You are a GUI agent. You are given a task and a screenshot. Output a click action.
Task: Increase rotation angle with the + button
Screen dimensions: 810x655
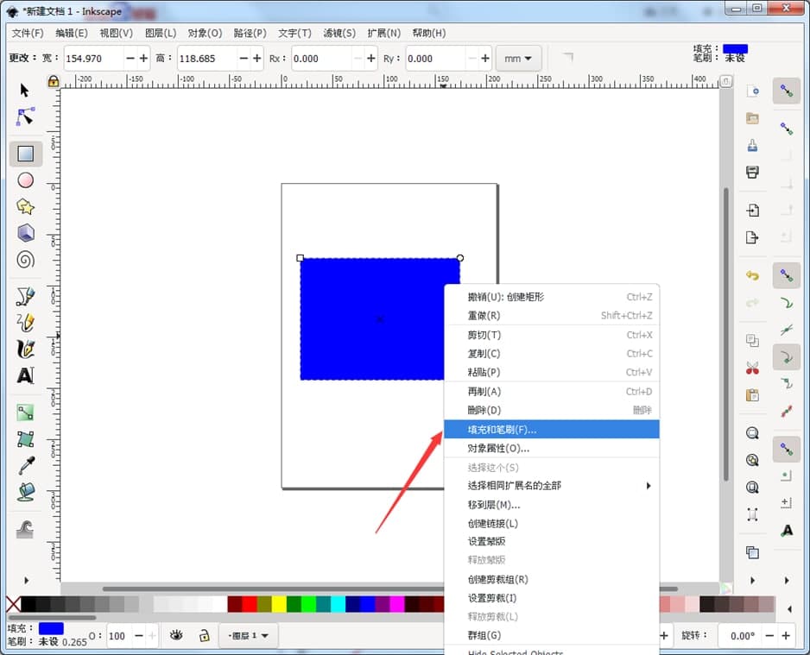point(786,635)
